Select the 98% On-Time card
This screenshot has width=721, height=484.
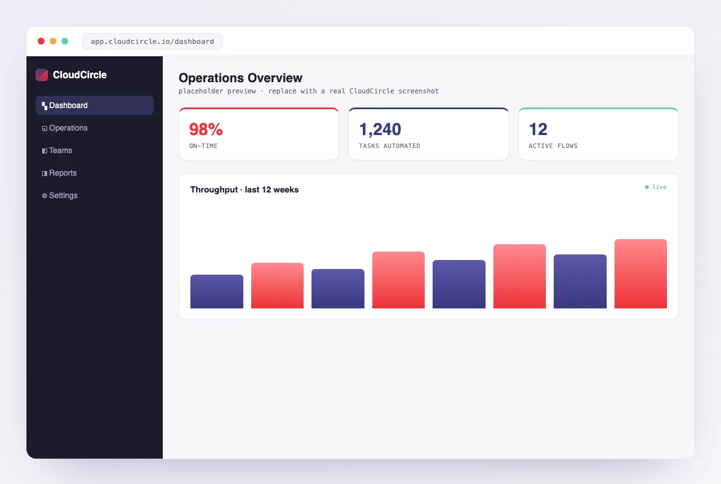(x=259, y=134)
